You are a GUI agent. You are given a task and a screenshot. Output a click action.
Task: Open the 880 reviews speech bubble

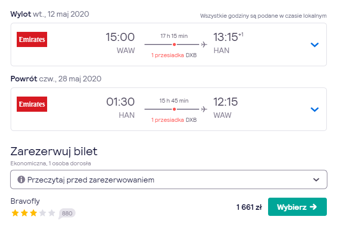click(67, 213)
